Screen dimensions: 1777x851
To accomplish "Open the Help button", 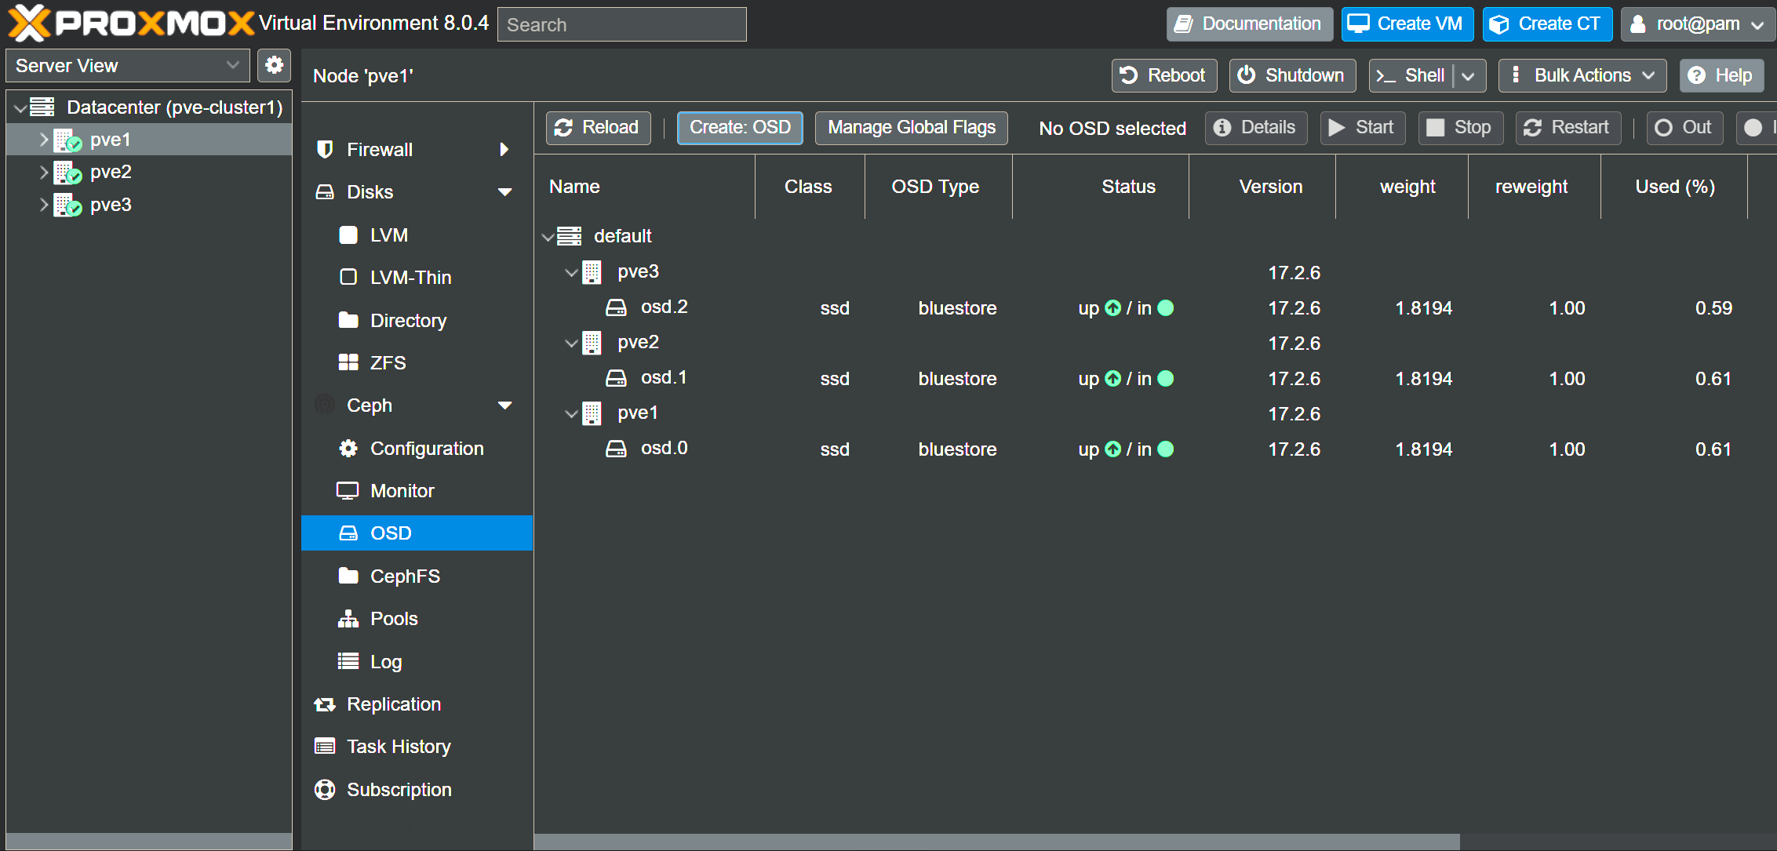I will click(1721, 76).
